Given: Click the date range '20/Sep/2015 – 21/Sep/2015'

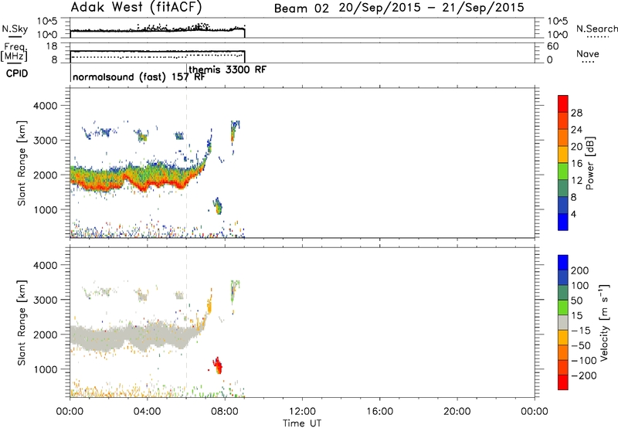Looking at the screenshot, I should click(431, 8).
